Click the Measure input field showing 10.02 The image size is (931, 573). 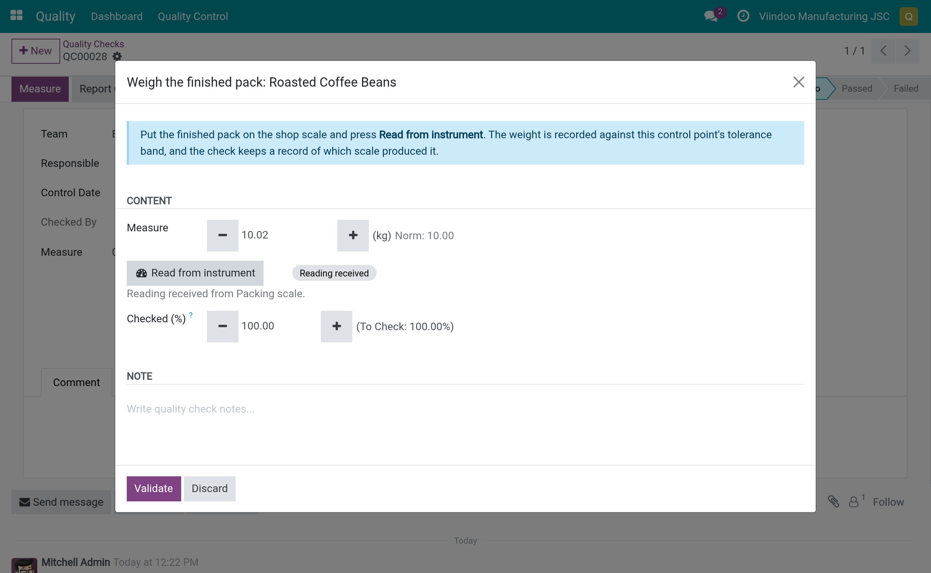[x=288, y=235]
